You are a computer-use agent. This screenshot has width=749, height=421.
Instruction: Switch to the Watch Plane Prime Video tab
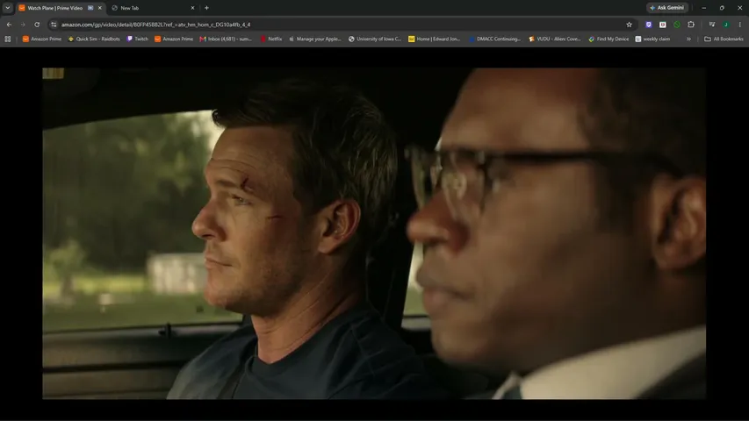(60, 8)
